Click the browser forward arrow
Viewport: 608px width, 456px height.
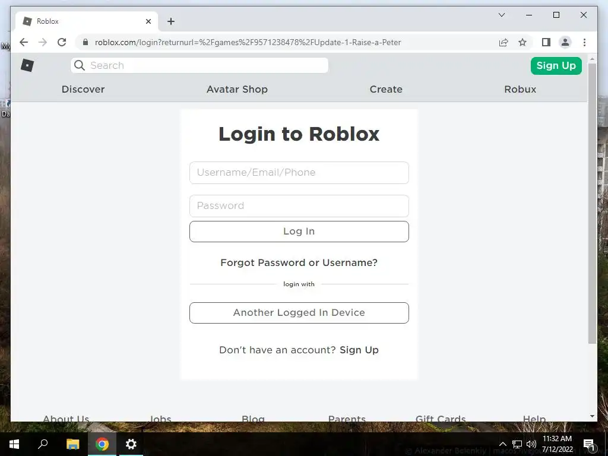point(43,42)
